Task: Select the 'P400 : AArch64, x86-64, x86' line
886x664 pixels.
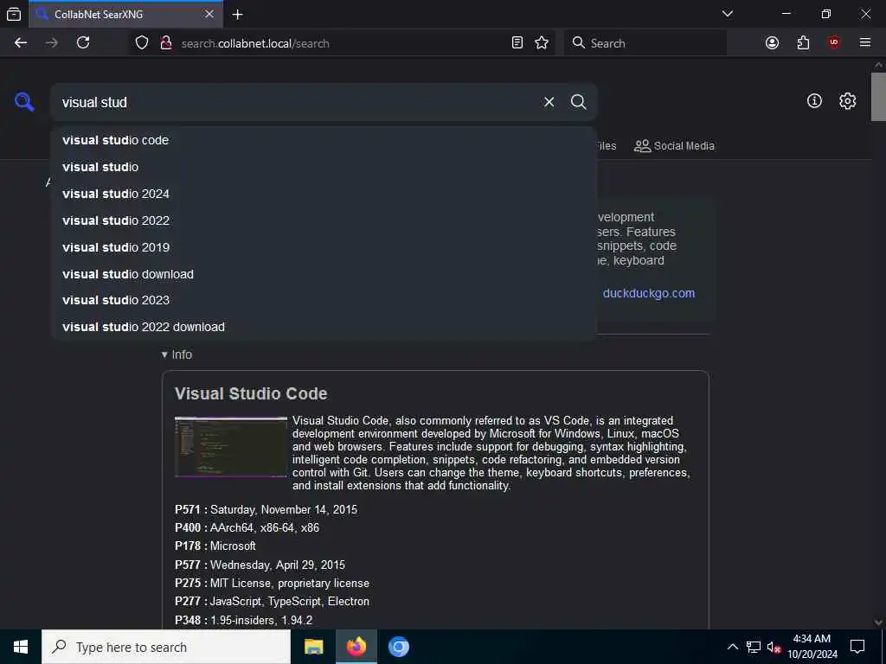Action: 247,527
